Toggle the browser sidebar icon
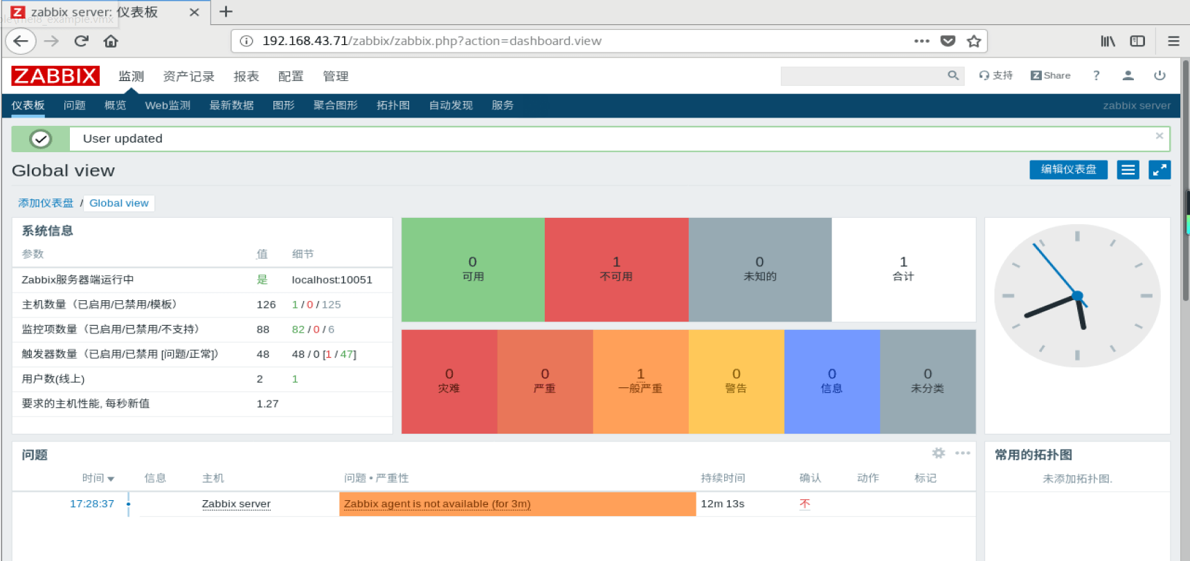This screenshot has height=561, width=1190. 1137,42
